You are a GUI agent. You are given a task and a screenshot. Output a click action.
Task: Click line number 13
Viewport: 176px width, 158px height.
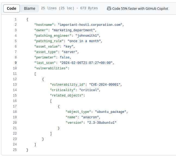tap(15, 85)
